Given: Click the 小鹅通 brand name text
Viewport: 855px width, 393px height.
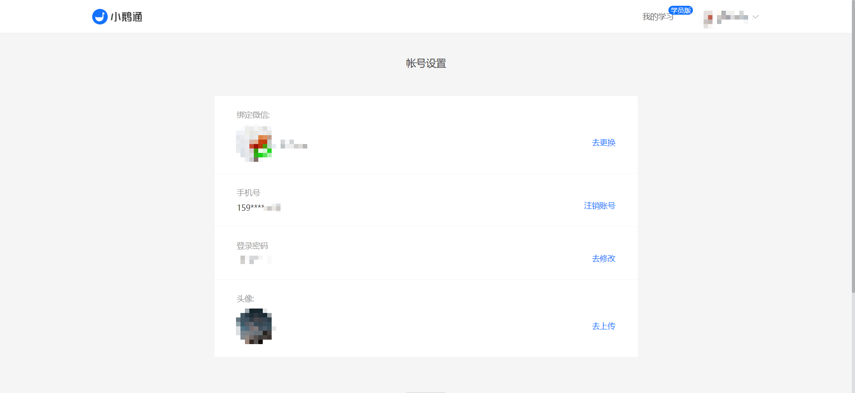Looking at the screenshot, I should [x=126, y=17].
